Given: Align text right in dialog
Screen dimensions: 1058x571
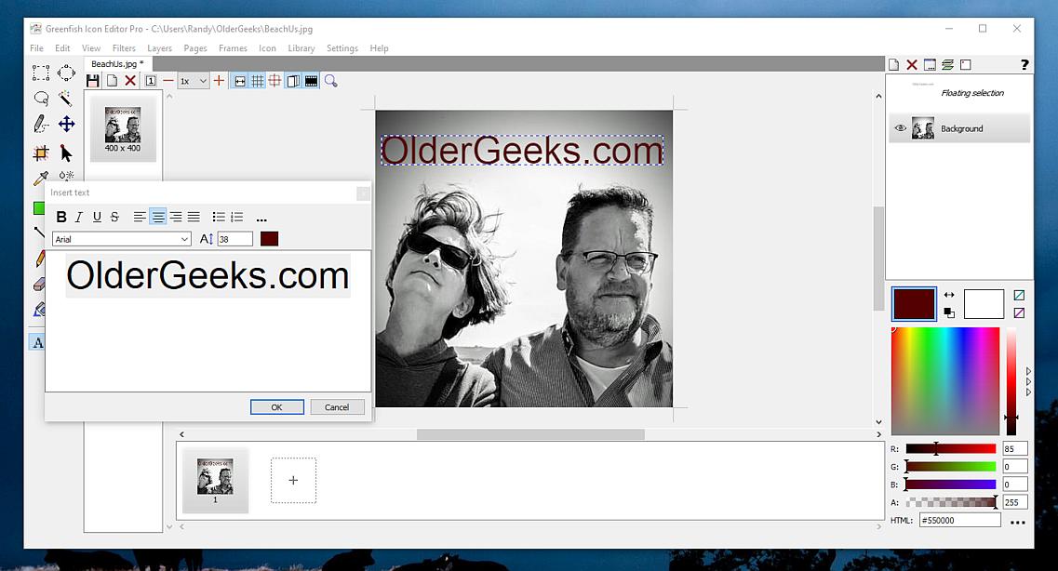Looking at the screenshot, I should (x=176, y=217).
